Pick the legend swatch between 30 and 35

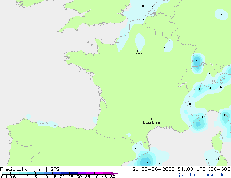point(82,173)
